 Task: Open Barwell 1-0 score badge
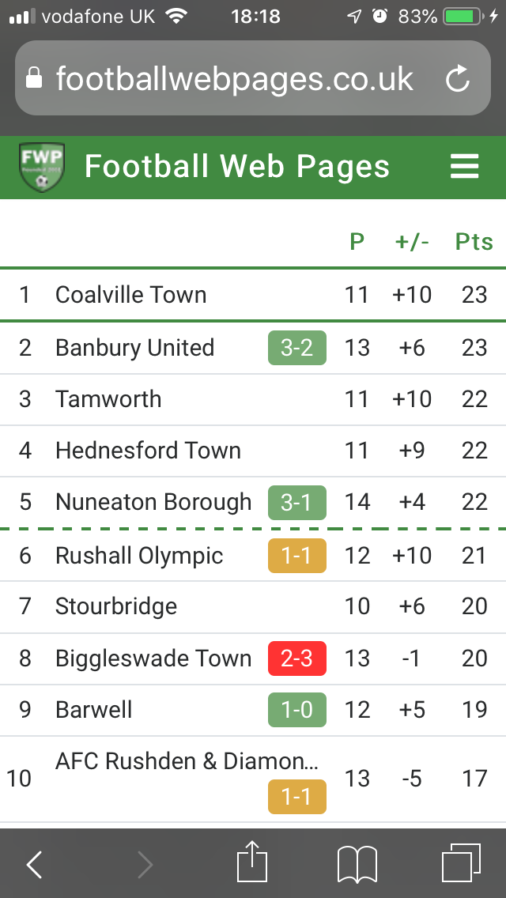296,710
